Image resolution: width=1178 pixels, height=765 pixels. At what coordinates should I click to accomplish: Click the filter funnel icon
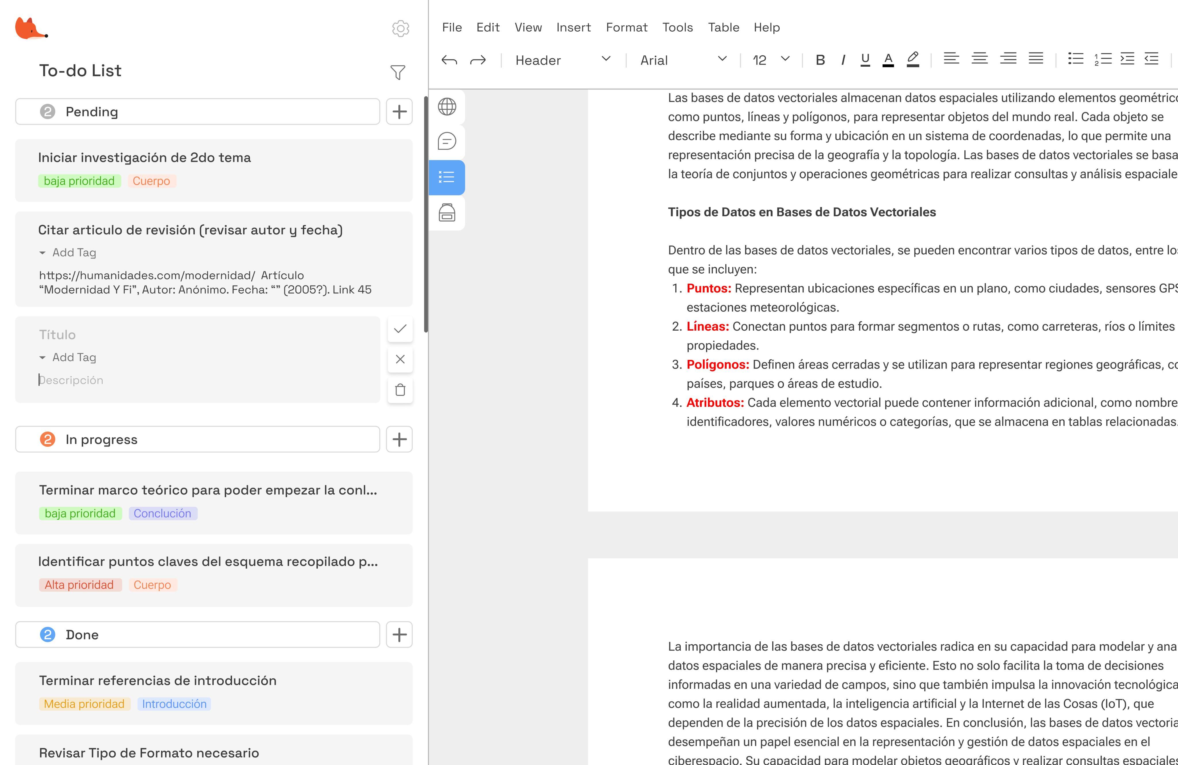coord(397,72)
